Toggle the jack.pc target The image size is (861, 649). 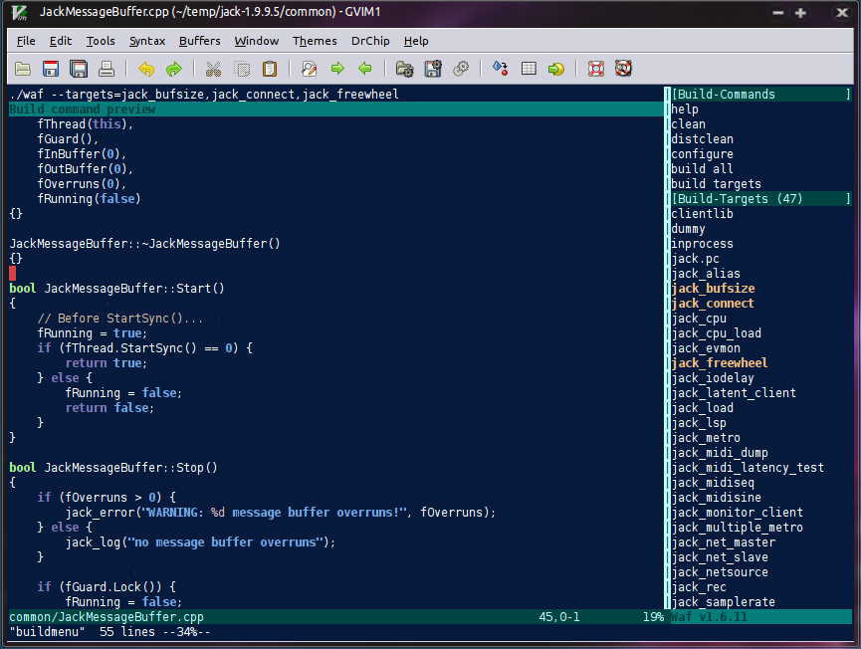[695, 259]
